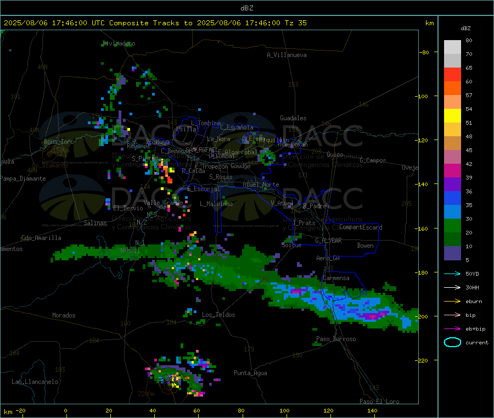Click the yellow eburn arrow in legend
Screen dimensions: 494x418
point(452,302)
